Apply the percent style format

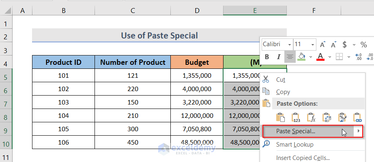click(x=364, y=44)
